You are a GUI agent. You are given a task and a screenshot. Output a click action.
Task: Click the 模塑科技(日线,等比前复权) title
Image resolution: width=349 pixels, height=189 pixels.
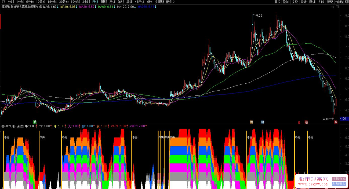click(x=20, y=7)
